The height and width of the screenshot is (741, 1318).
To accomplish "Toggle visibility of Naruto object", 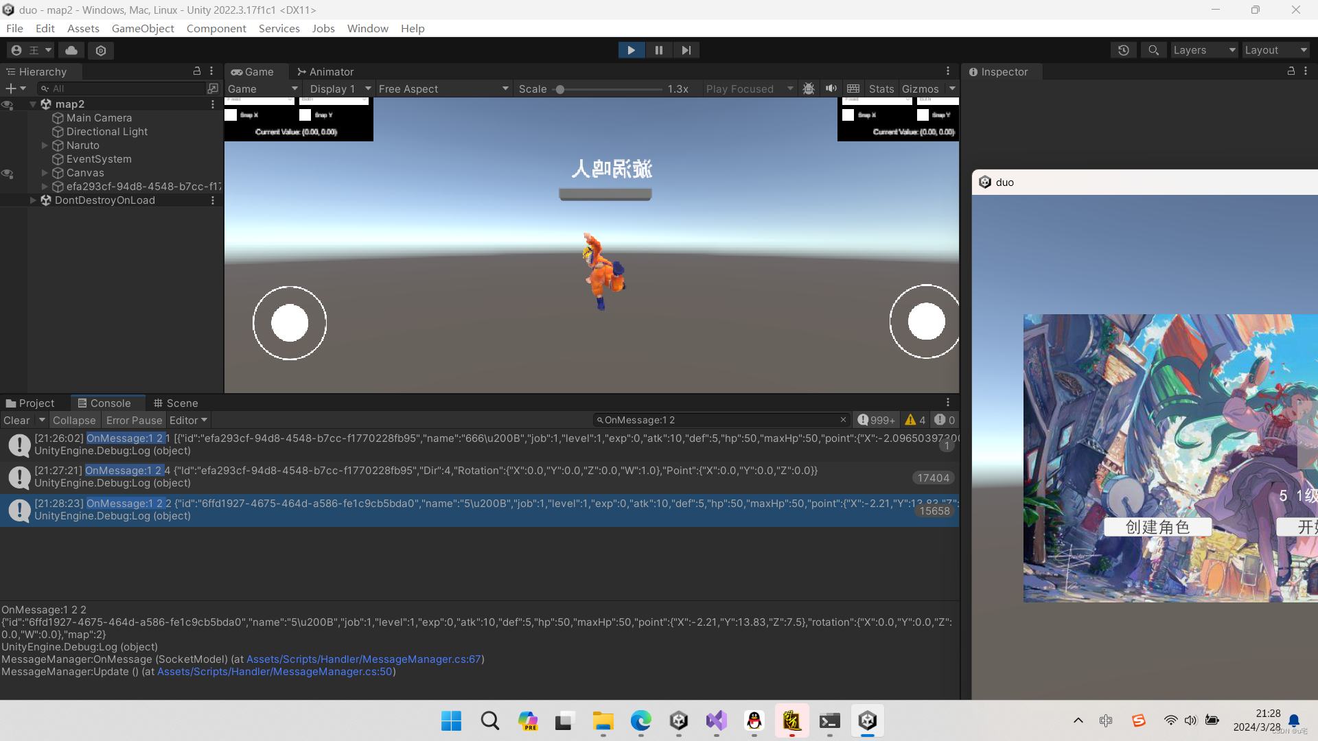I will [8, 145].
